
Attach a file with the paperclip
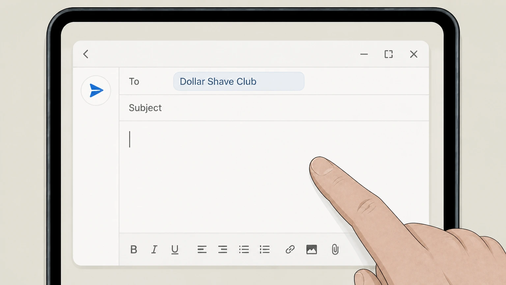point(335,249)
